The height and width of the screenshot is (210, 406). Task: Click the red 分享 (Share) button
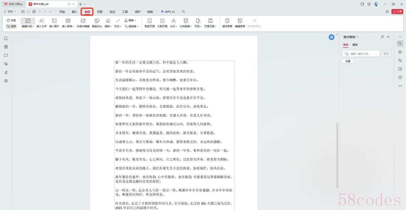point(397,12)
